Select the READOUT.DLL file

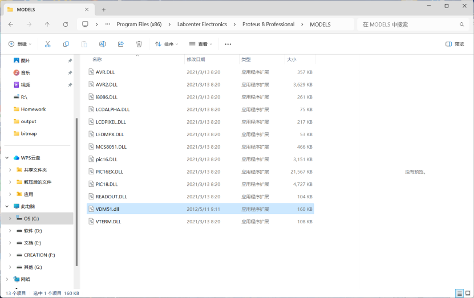pyautogui.click(x=200, y=197)
